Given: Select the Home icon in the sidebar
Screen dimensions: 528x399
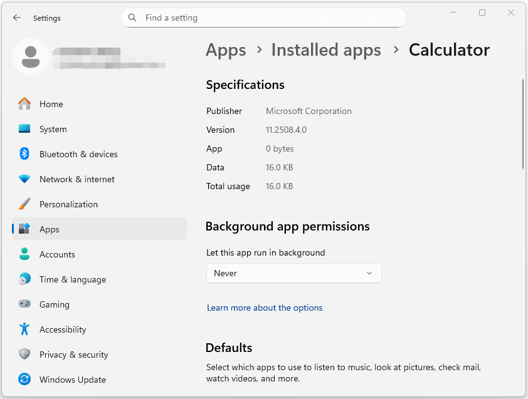Looking at the screenshot, I should [26, 103].
